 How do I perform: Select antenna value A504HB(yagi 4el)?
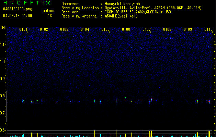121,16
